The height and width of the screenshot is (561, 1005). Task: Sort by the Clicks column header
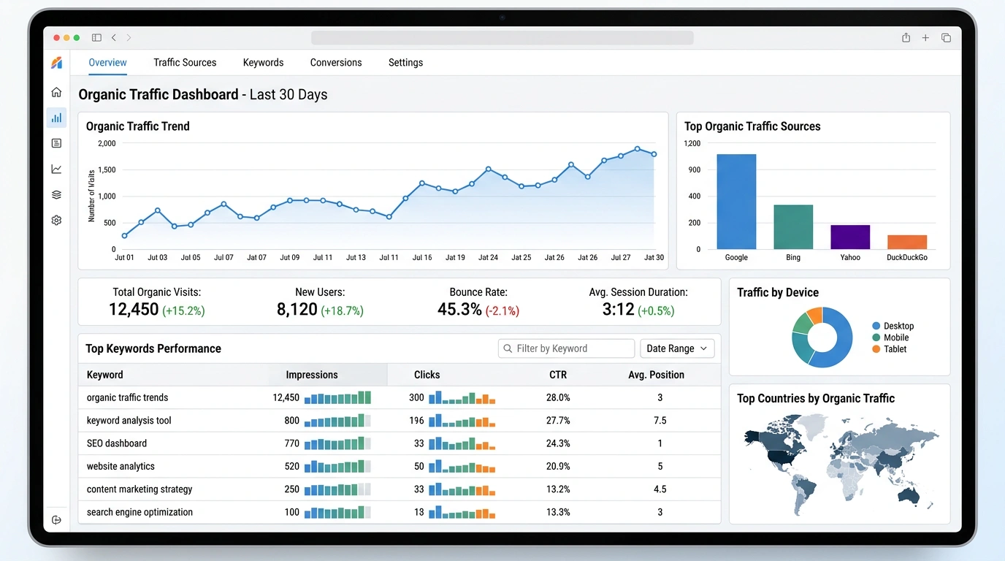pyautogui.click(x=427, y=375)
